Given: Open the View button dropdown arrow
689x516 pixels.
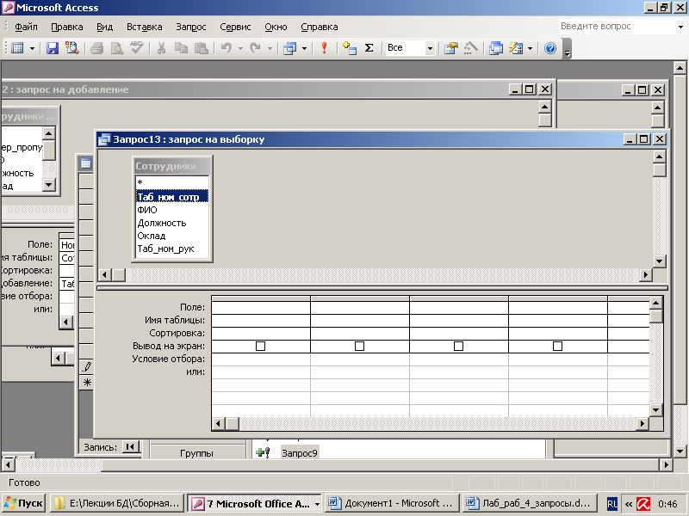Looking at the screenshot, I should pyautogui.click(x=32, y=48).
